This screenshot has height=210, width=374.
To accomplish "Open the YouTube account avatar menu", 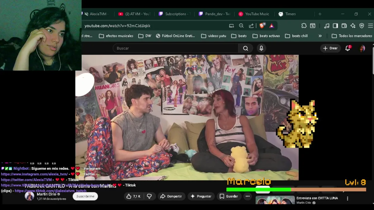I will [362, 48].
